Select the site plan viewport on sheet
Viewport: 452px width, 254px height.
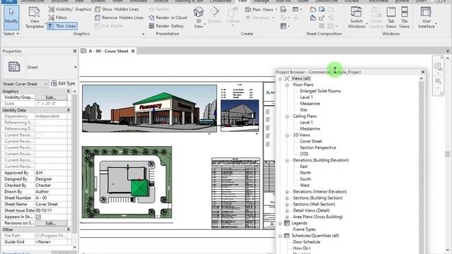127,182
